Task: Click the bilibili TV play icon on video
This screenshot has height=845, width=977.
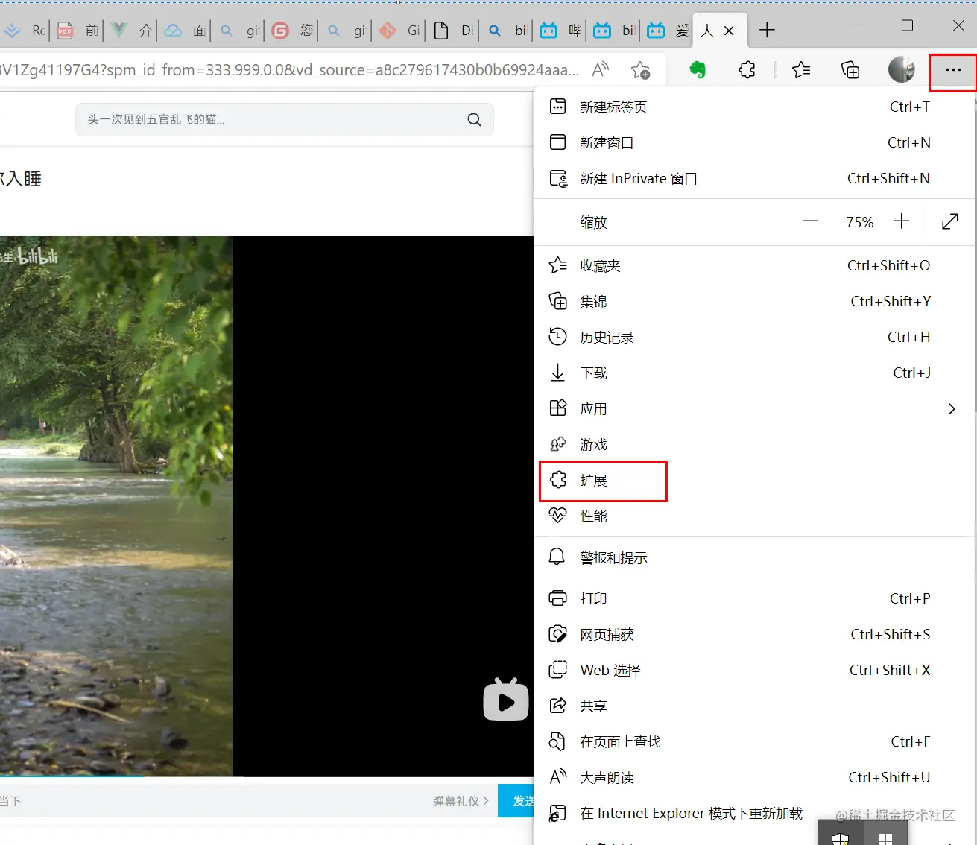Action: (x=506, y=700)
